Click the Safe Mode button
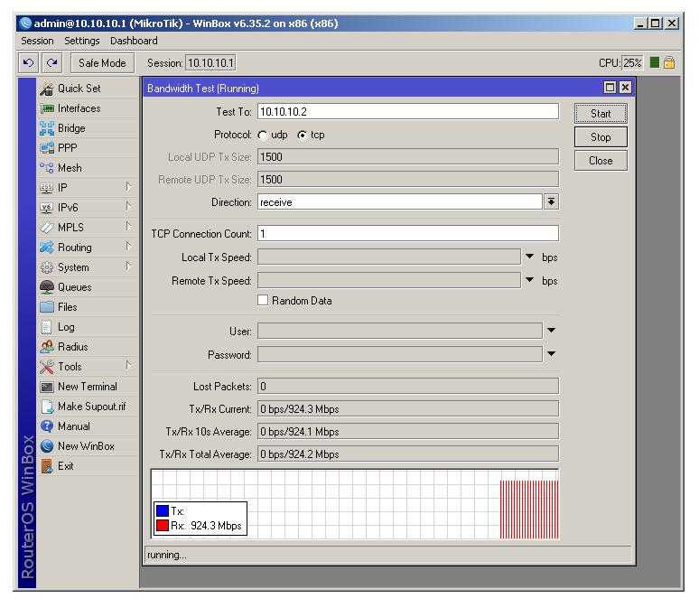 tap(102, 63)
